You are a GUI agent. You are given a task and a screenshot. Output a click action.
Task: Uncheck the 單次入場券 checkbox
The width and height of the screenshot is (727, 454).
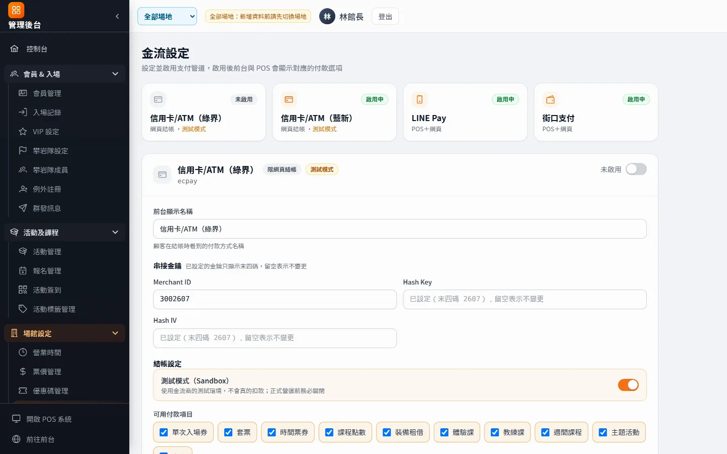pos(164,432)
